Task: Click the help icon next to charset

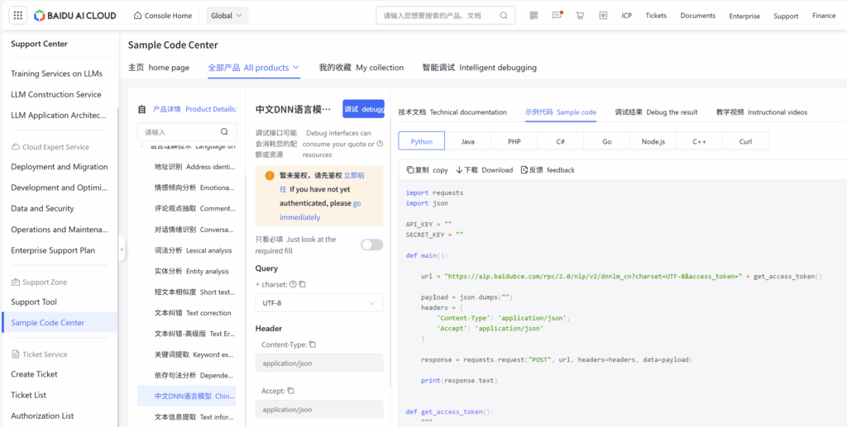Action: 294,285
